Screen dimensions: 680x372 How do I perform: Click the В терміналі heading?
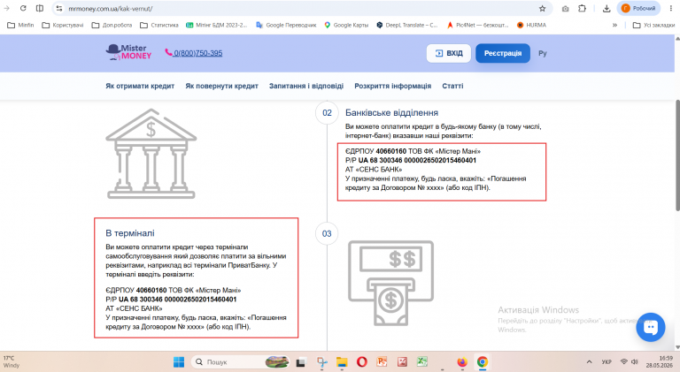pyautogui.click(x=130, y=233)
